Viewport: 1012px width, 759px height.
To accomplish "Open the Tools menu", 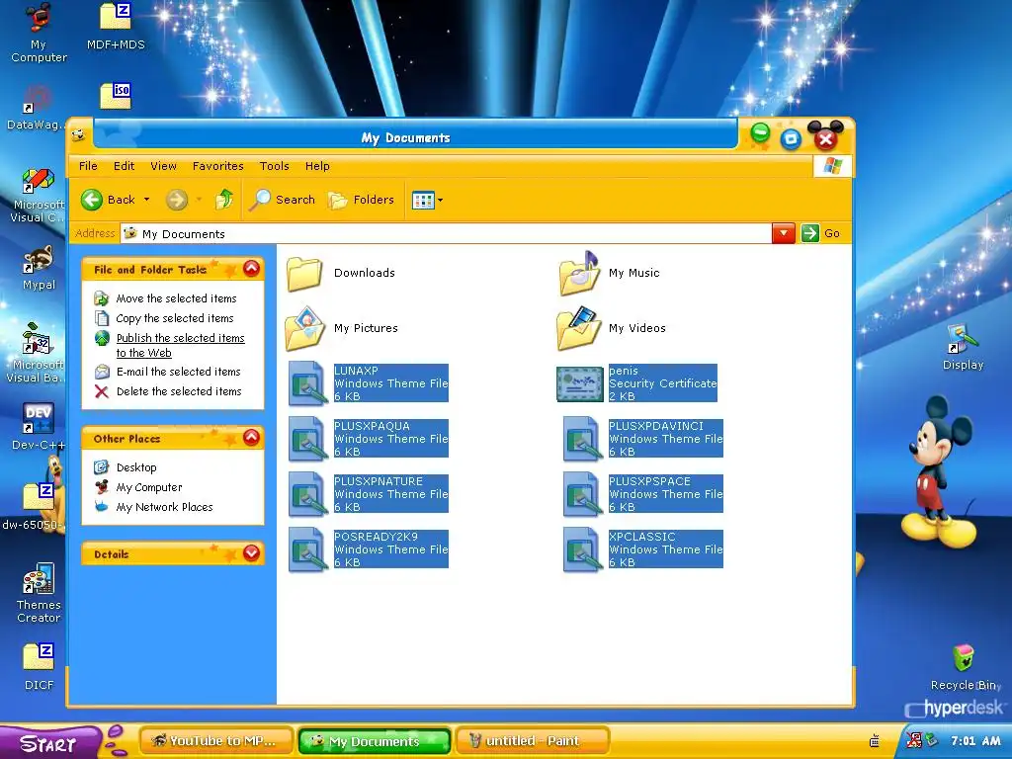I will pyautogui.click(x=275, y=166).
